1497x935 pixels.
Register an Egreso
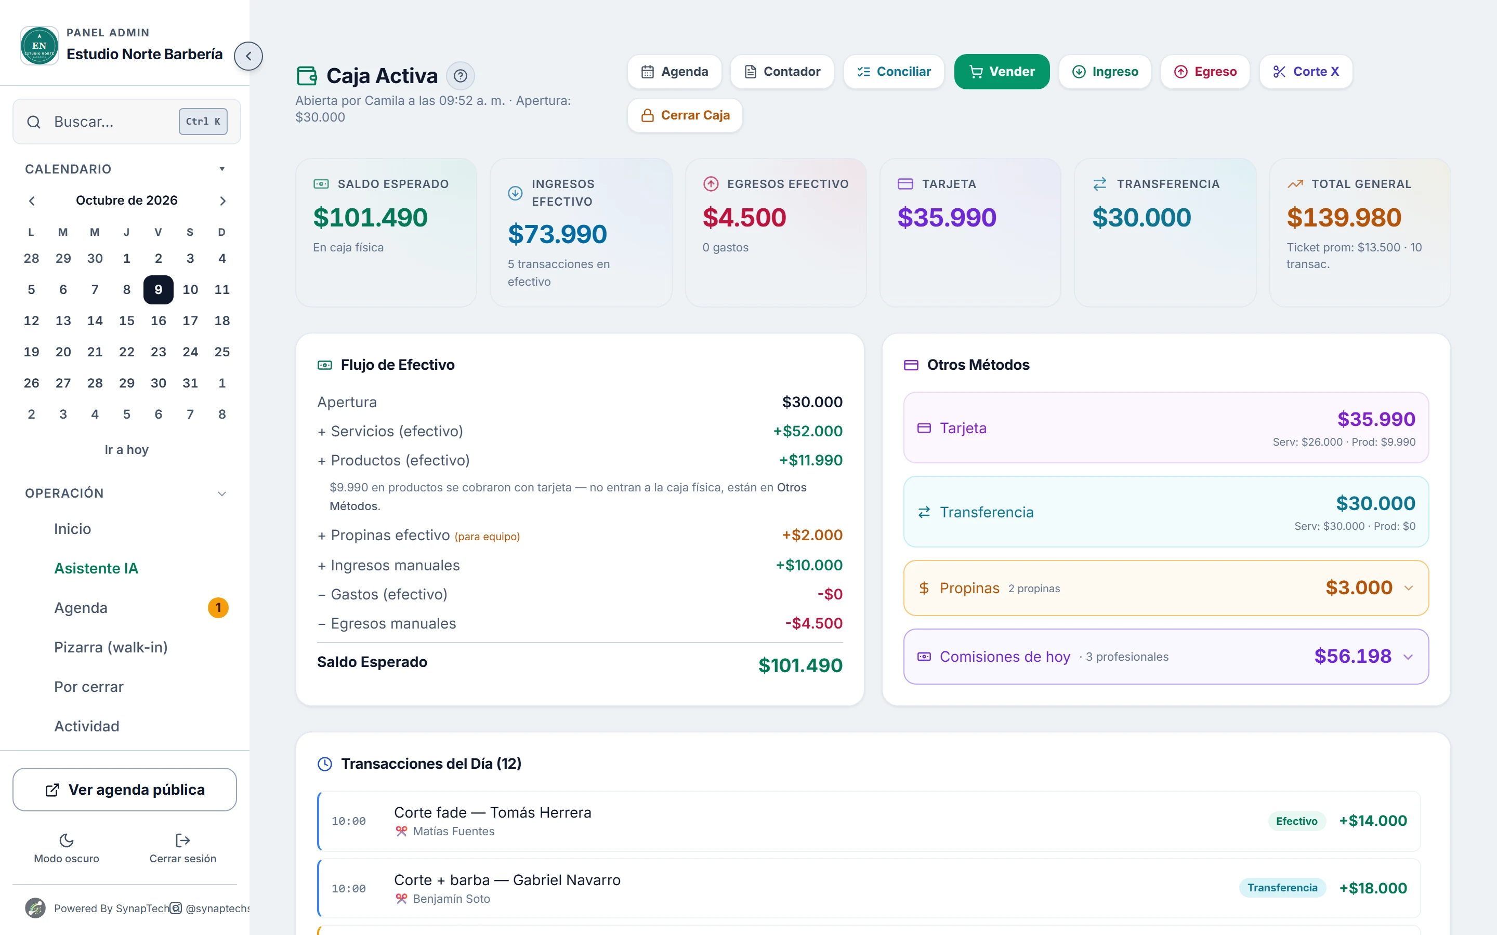pos(1205,72)
